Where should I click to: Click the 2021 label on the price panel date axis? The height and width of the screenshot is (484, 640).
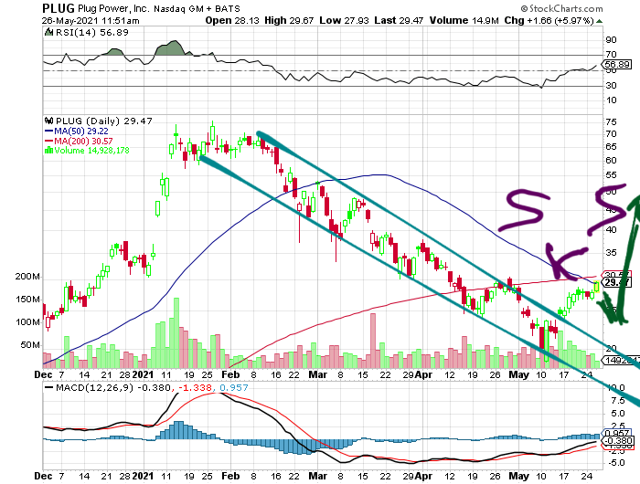pyautogui.click(x=143, y=374)
